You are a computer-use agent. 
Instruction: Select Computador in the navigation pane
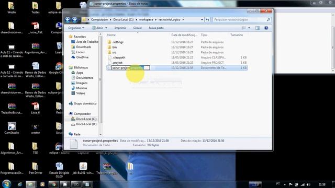point(82,114)
